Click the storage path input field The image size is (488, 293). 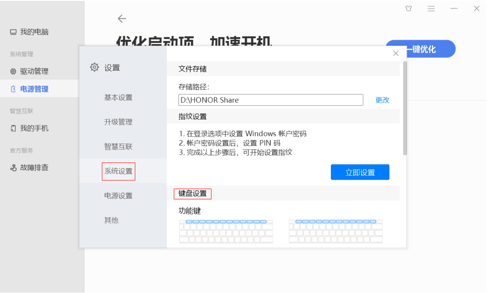point(271,100)
